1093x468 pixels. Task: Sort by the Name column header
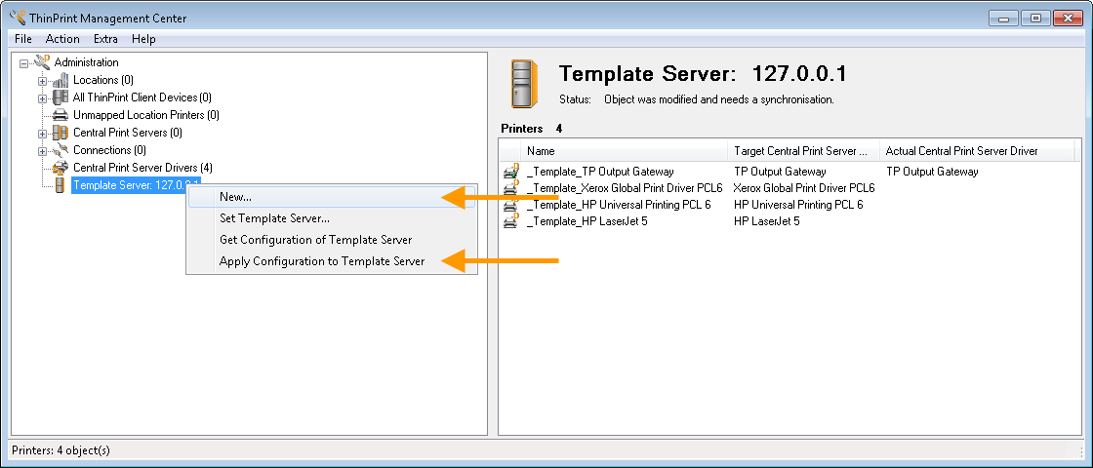coord(624,151)
